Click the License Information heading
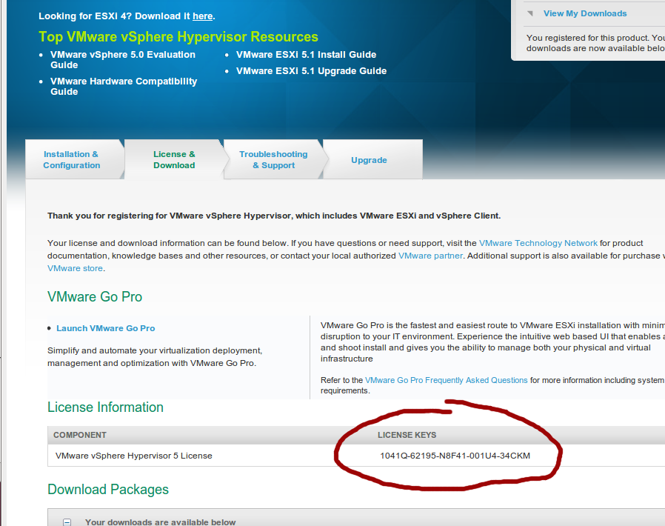Viewport: 665px width, 526px height. pyautogui.click(x=105, y=407)
